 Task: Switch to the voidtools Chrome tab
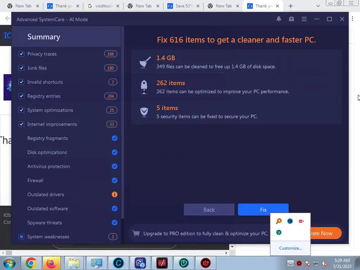103,6
